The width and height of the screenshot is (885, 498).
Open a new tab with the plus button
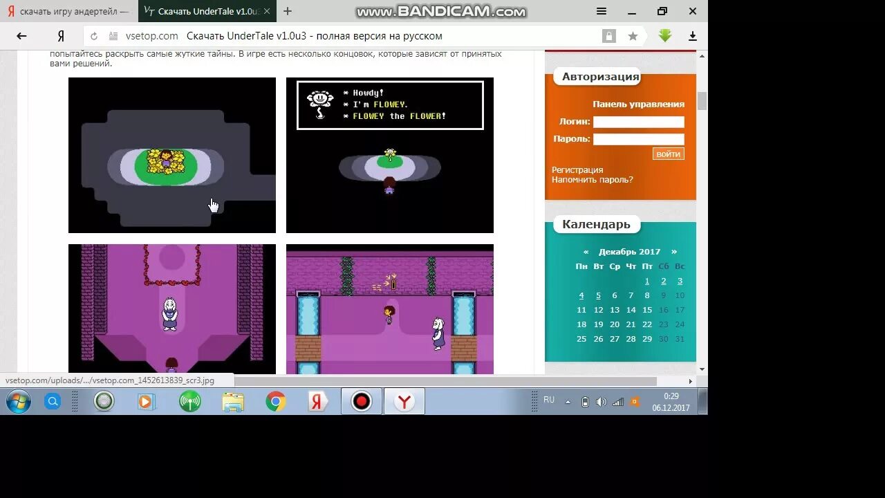pyautogui.click(x=288, y=11)
